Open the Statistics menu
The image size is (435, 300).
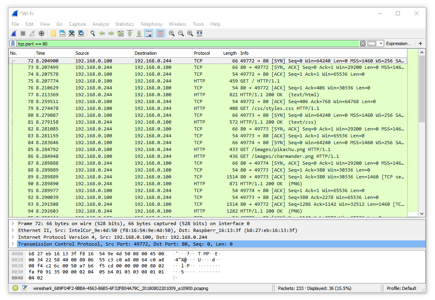[124, 24]
